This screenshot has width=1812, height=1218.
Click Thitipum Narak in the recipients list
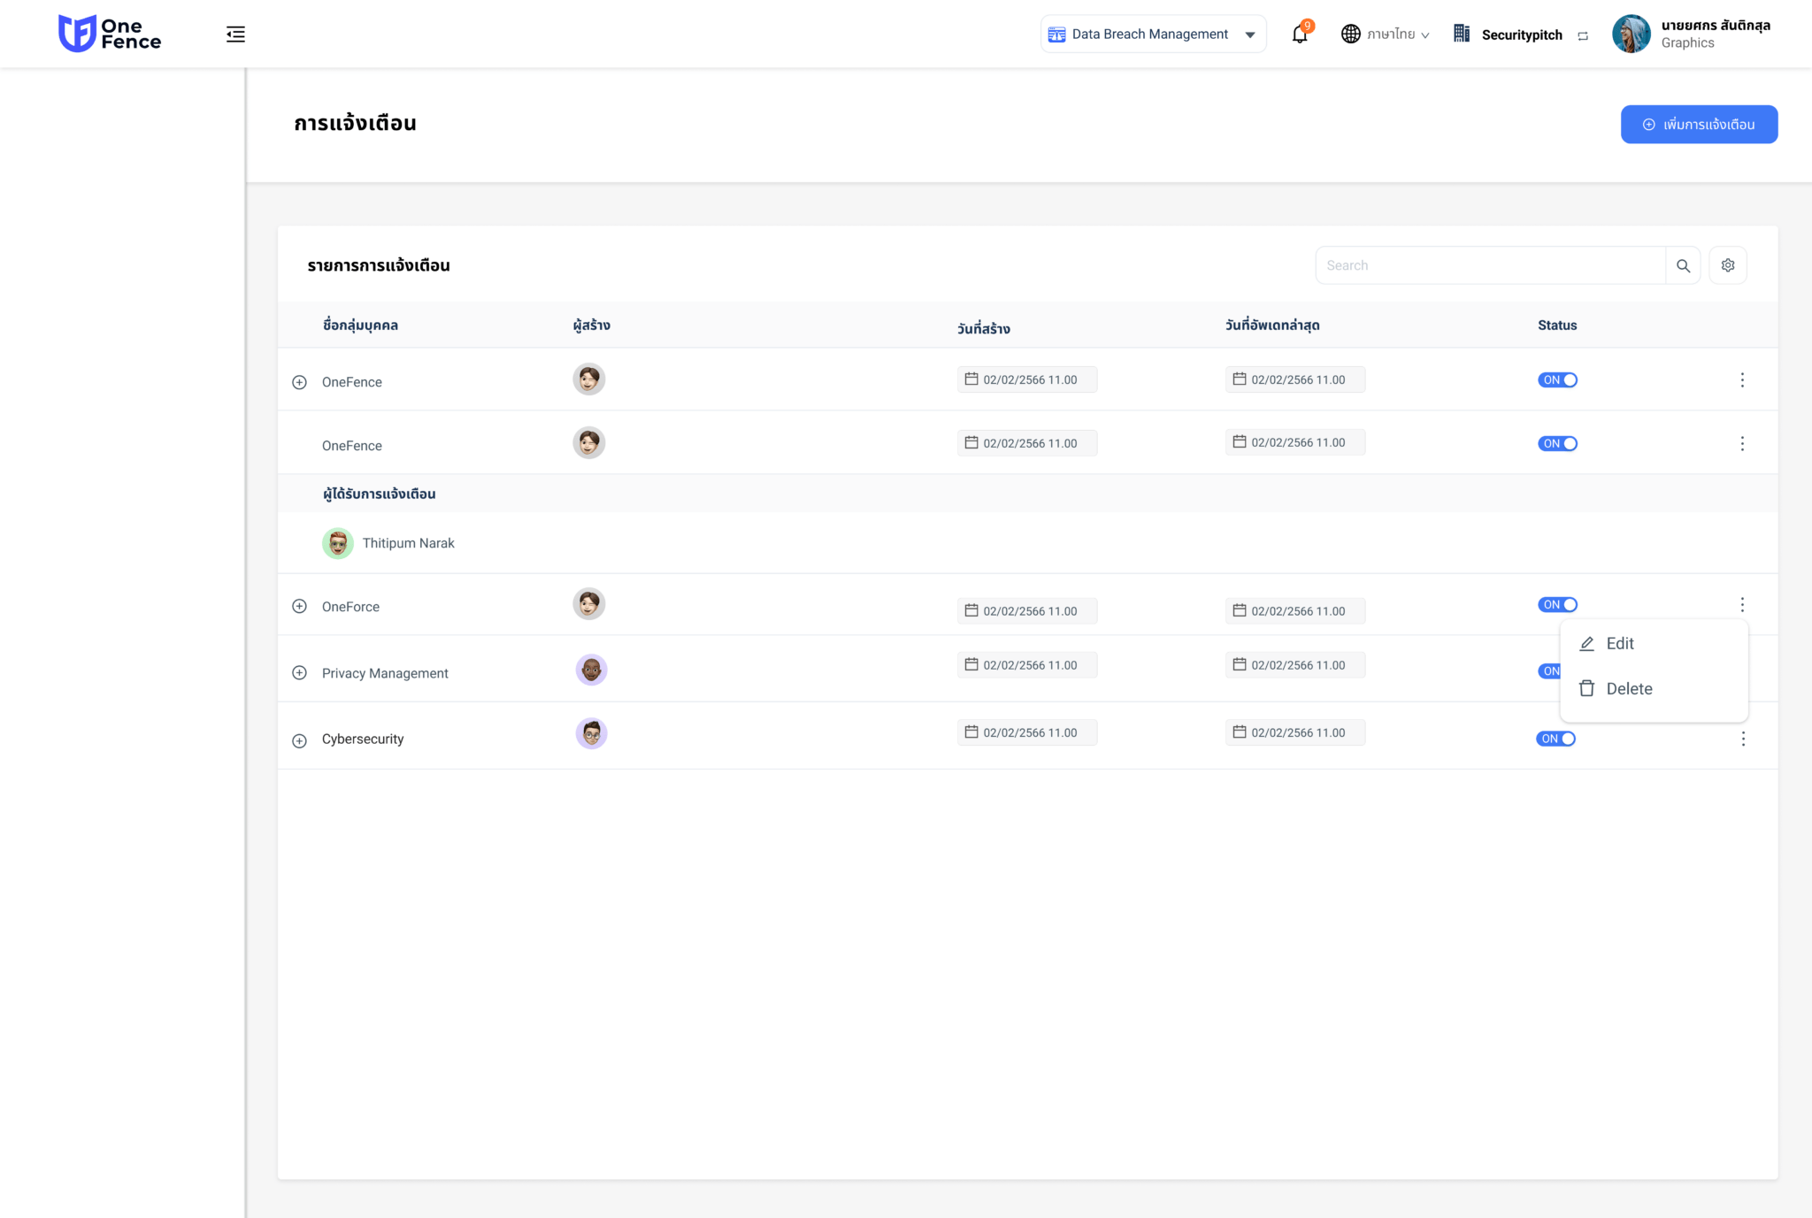pyautogui.click(x=408, y=542)
